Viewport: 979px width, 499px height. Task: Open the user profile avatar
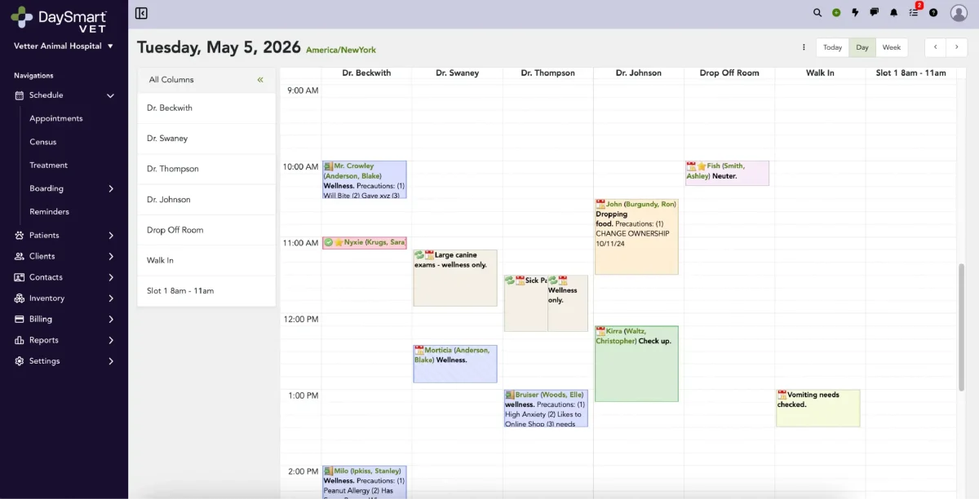coord(959,13)
